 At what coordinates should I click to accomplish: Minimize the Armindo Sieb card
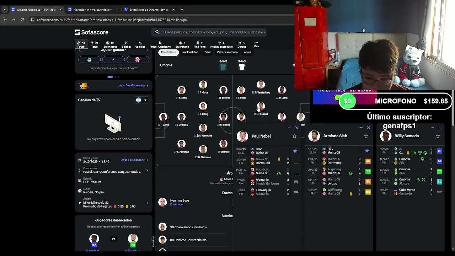click(361, 128)
